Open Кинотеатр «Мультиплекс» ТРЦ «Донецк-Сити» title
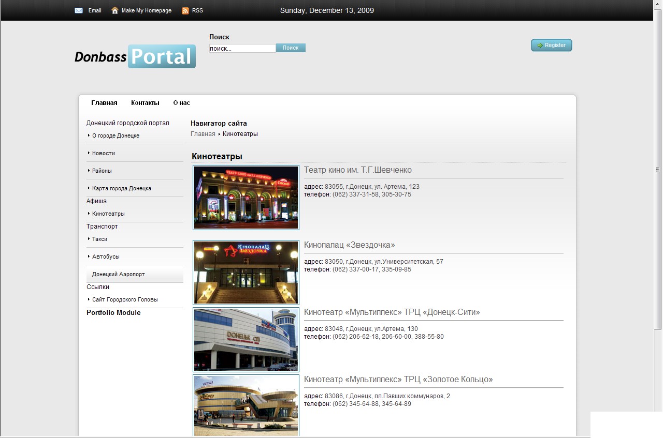The height and width of the screenshot is (438, 663). tap(392, 312)
